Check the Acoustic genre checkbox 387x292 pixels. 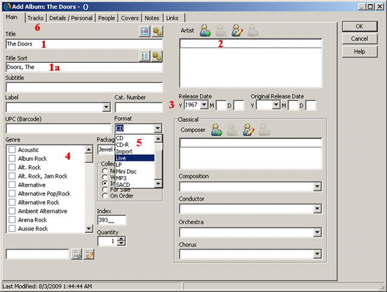tap(12, 150)
